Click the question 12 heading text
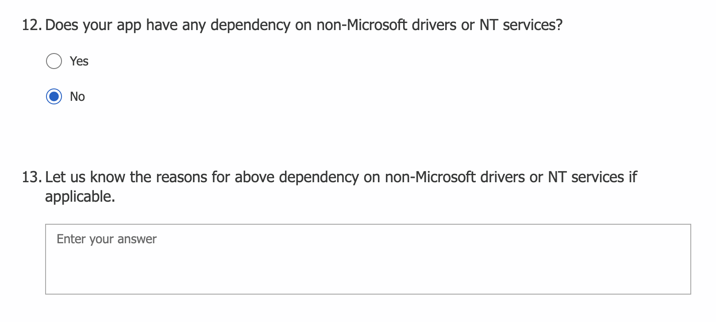Image resolution: width=716 pixels, height=322 pixels. tap(304, 25)
